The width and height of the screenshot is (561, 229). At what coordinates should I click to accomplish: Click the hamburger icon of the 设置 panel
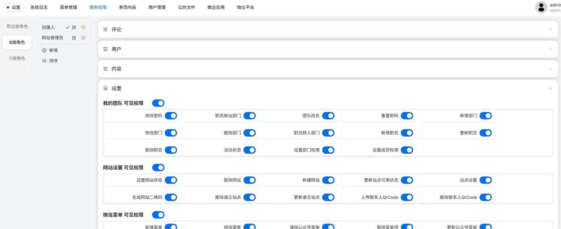[105, 88]
